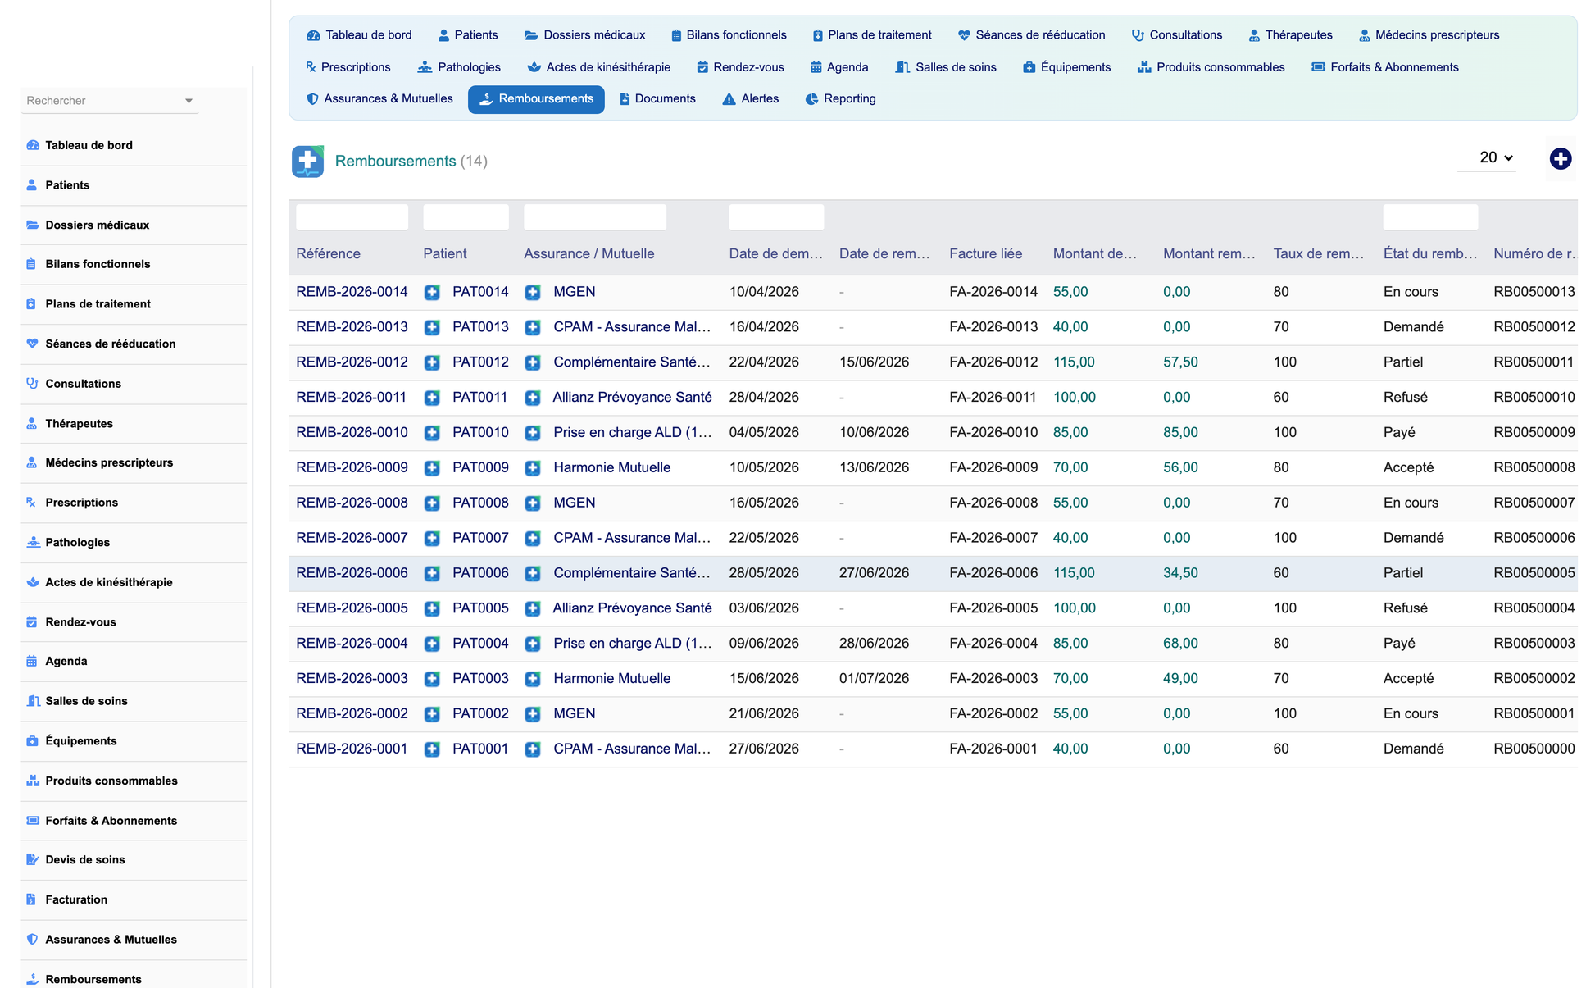Click the Remboursements module logo icon
This screenshot has width=1595, height=988.
(x=307, y=161)
